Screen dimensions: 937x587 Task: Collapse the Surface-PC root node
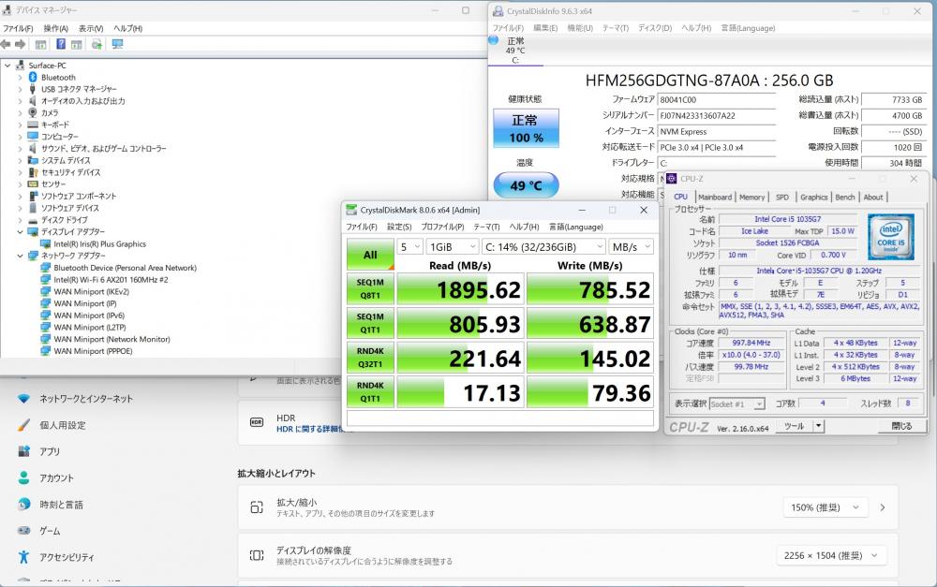pos(7,66)
